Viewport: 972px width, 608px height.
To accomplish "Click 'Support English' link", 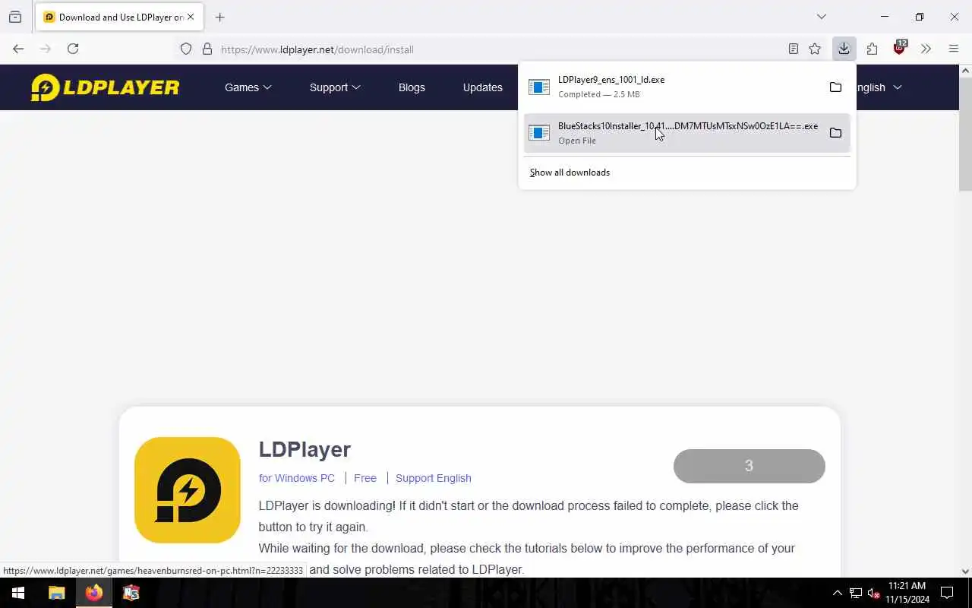I will 434,478.
